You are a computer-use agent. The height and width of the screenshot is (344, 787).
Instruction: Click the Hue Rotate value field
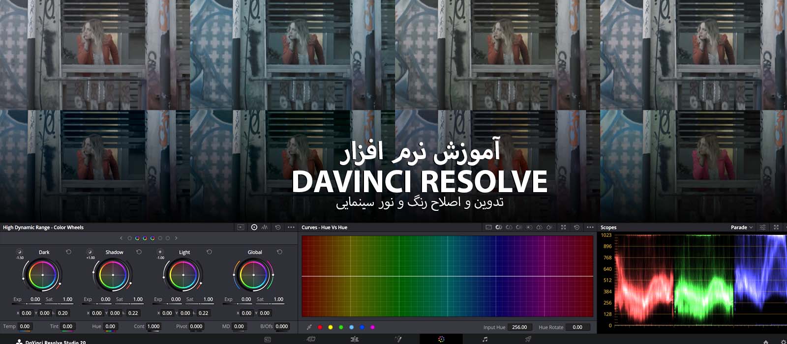pyautogui.click(x=577, y=327)
